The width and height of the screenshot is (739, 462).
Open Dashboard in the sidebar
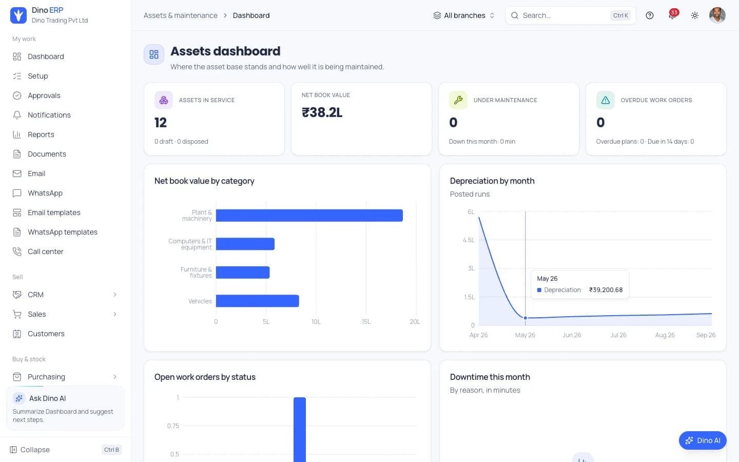65,56
